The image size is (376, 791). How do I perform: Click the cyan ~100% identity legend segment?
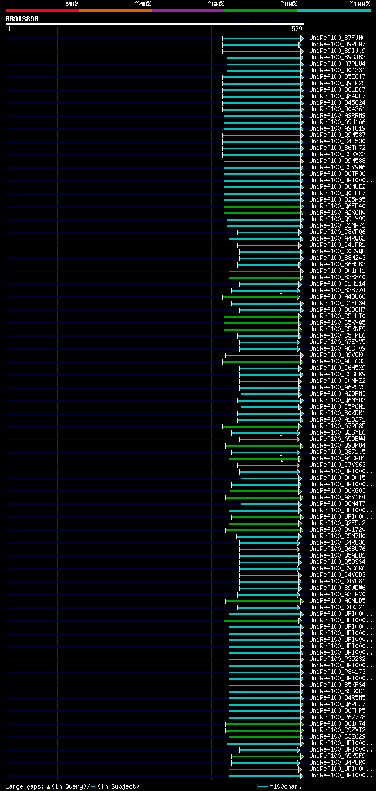(x=334, y=10)
